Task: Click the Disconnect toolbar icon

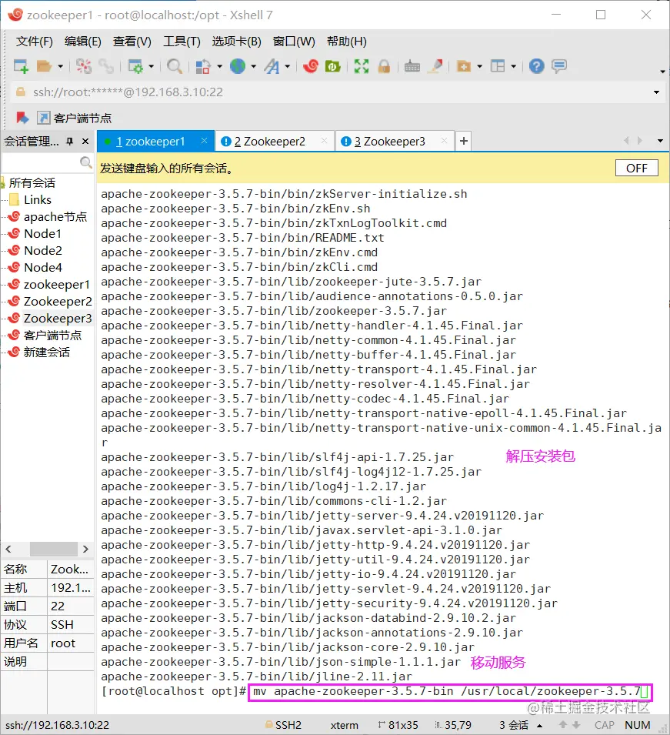Action: tap(84, 66)
